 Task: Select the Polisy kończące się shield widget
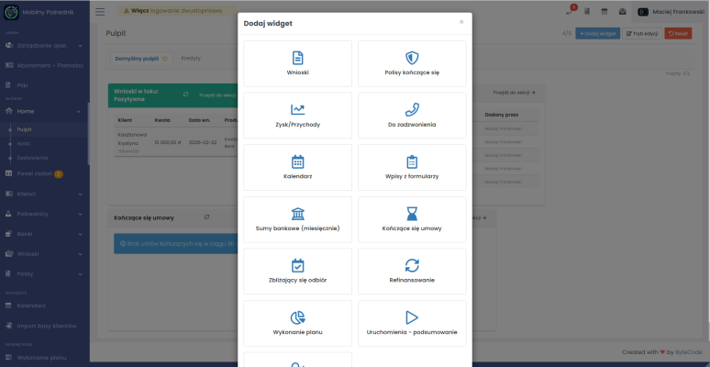[412, 63]
